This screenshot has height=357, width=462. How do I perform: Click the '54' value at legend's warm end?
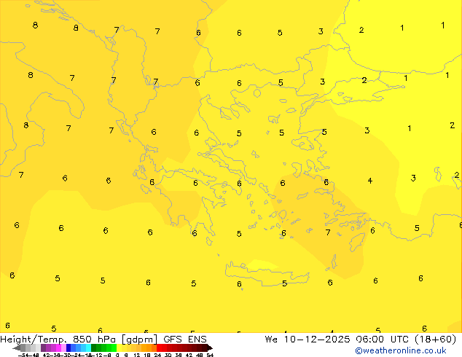[210, 355]
